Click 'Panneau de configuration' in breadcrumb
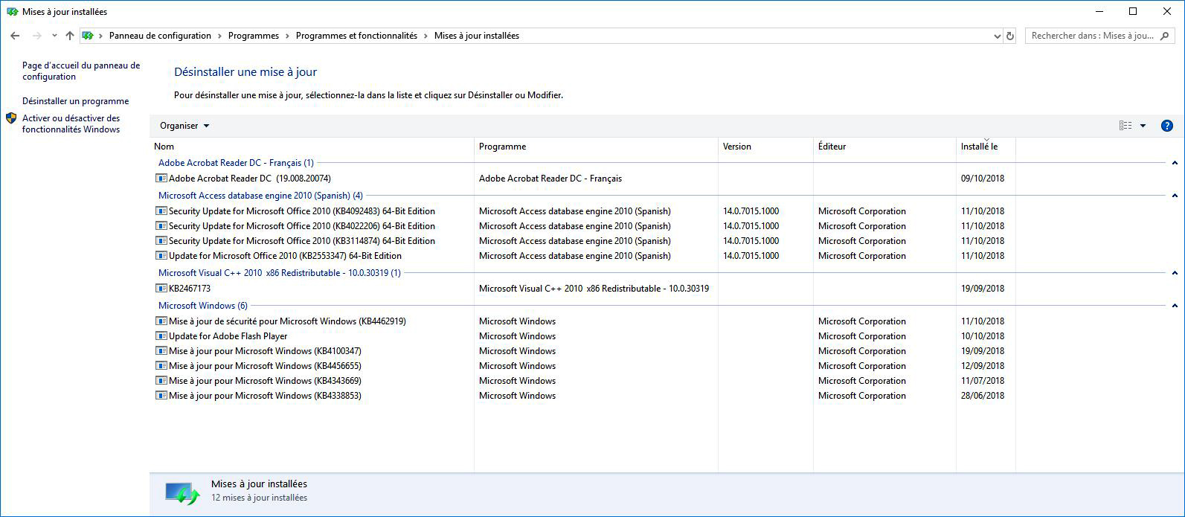The height and width of the screenshot is (517, 1185). coord(160,36)
